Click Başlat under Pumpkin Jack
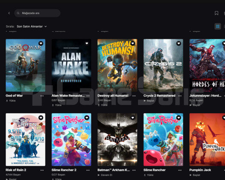This screenshot has width=225, height=180. point(195,175)
